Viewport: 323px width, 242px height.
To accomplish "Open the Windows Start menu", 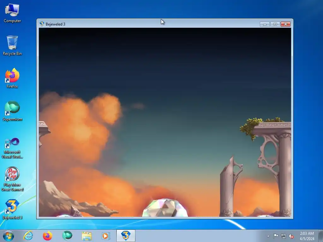I will point(9,236).
